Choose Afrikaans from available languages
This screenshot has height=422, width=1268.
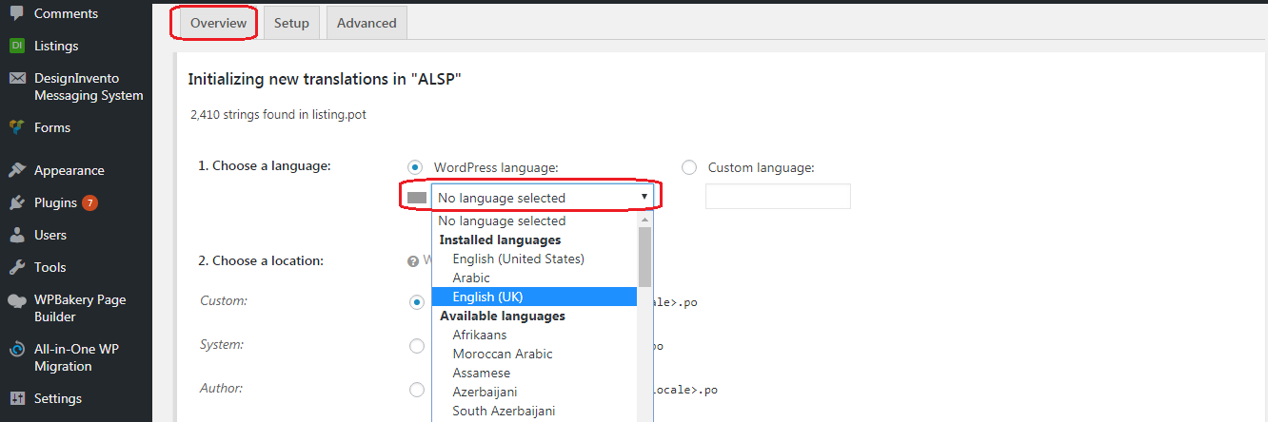click(x=534, y=335)
